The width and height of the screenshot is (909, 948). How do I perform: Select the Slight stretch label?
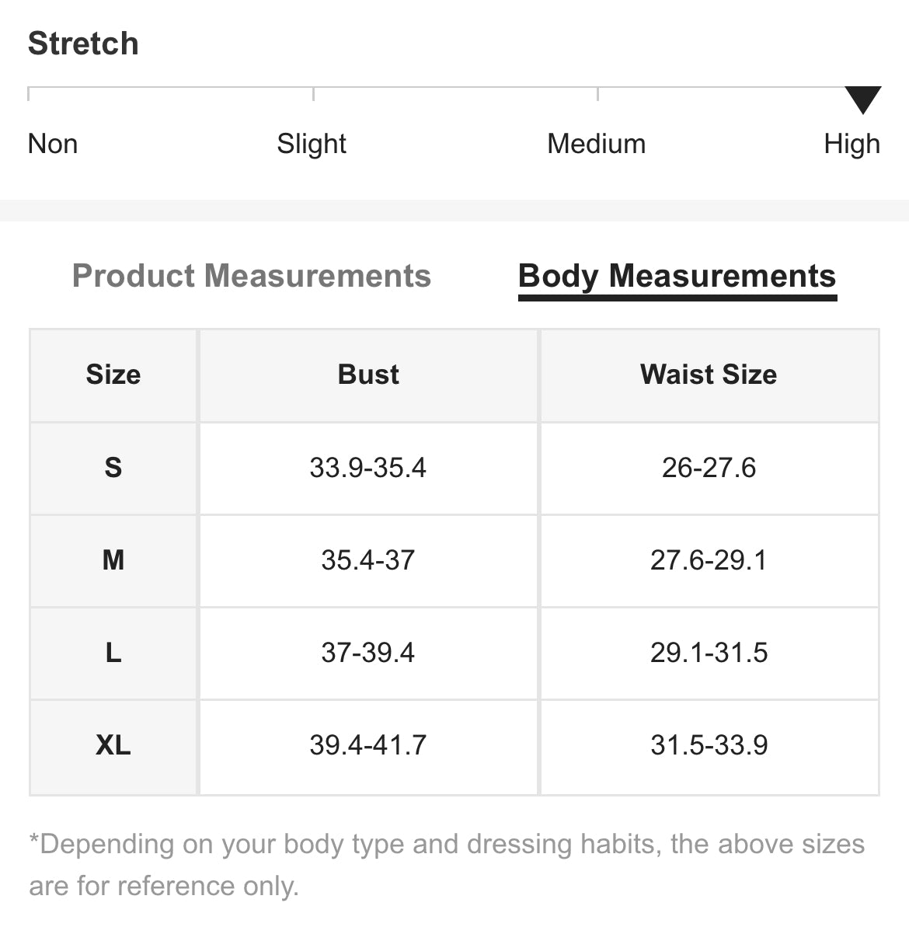click(x=312, y=144)
